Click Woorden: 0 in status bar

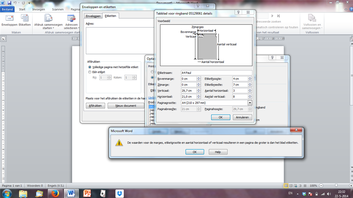pyautogui.click(x=35, y=186)
